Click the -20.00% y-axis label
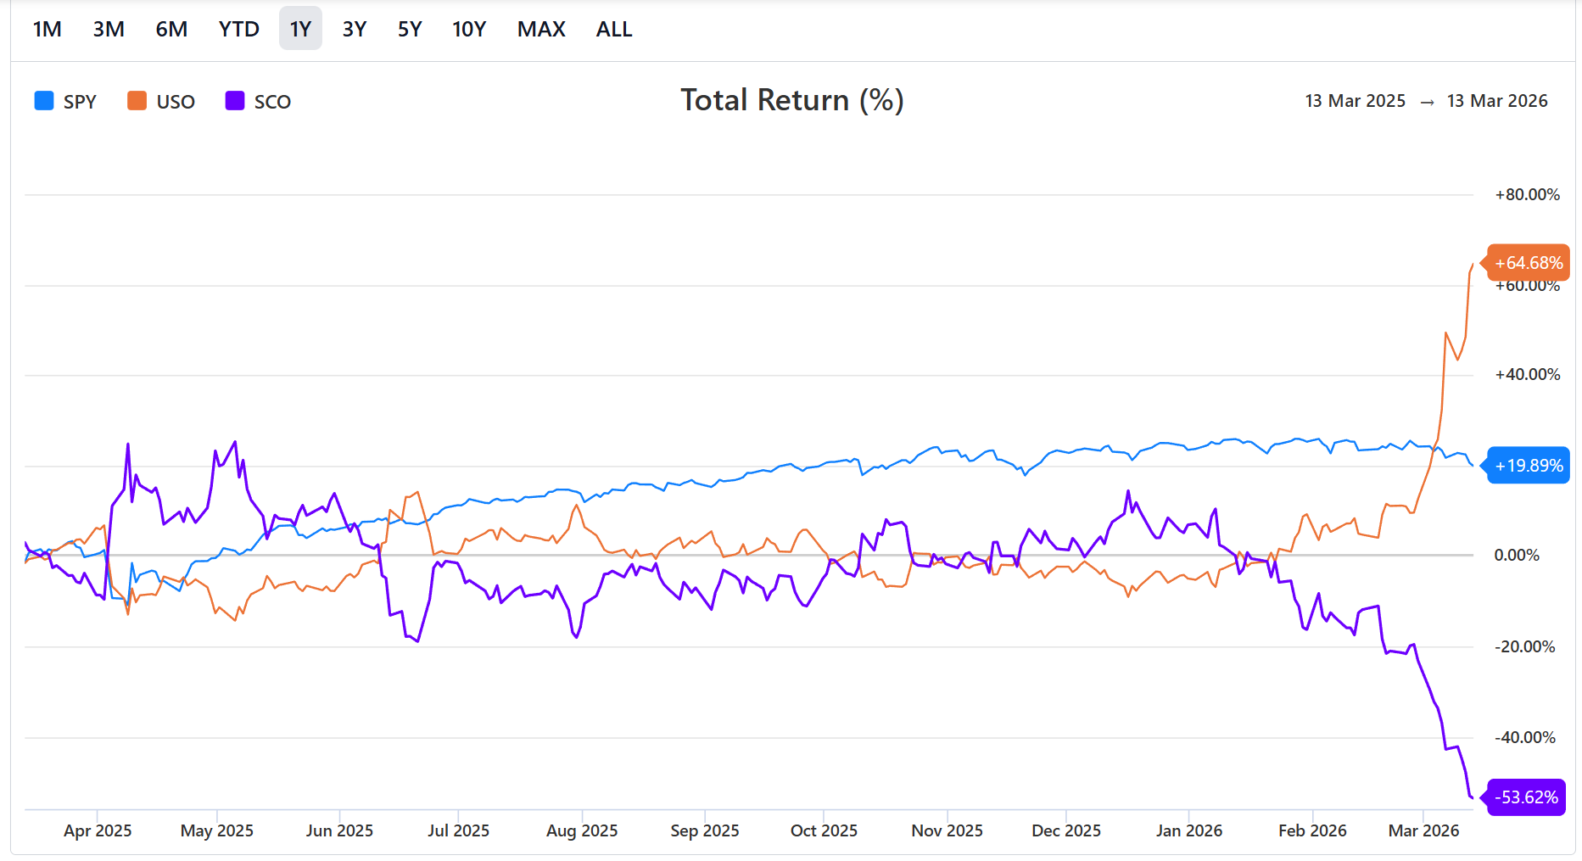This screenshot has width=1582, height=861. pyautogui.click(x=1525, y=647)
